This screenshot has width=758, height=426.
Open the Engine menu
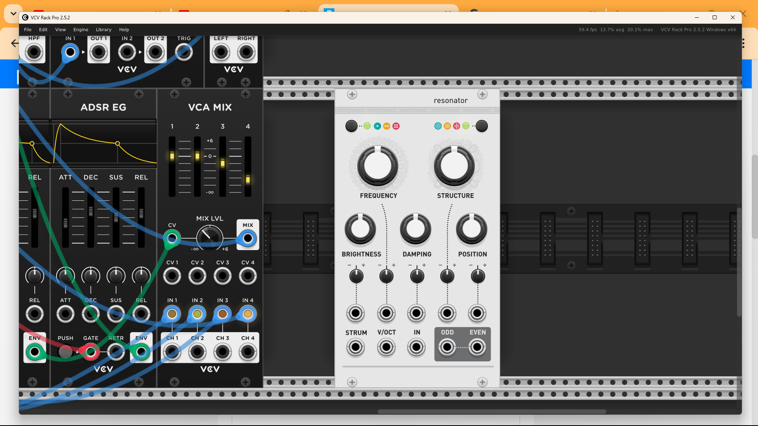click(x=81, y=30)
